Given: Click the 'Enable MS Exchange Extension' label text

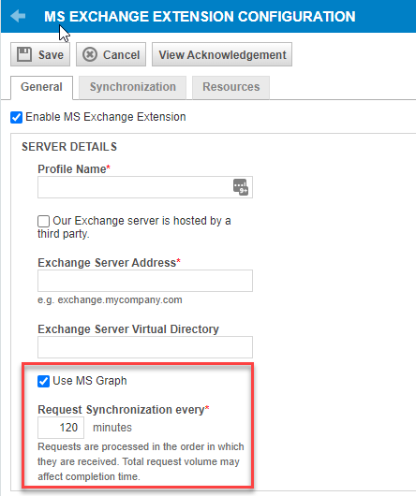Looking at the screenshot, I should pos(106,117).
